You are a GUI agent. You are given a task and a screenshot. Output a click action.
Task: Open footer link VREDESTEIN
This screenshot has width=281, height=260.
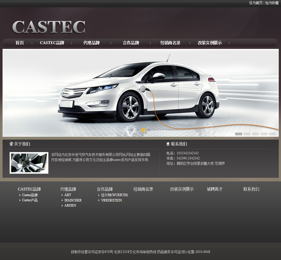pos(111,200)
